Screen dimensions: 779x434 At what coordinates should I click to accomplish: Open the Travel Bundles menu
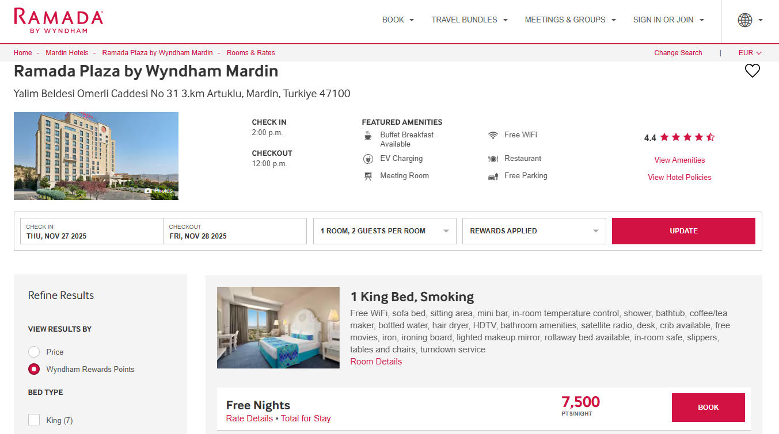tap(469, 20)
